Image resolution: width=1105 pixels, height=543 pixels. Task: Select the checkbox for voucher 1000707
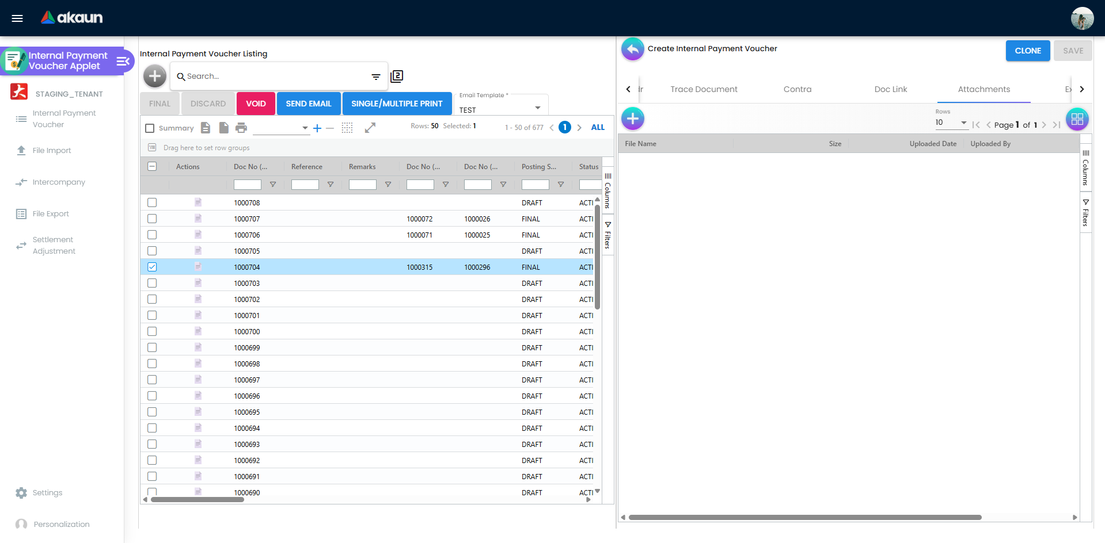152,219
